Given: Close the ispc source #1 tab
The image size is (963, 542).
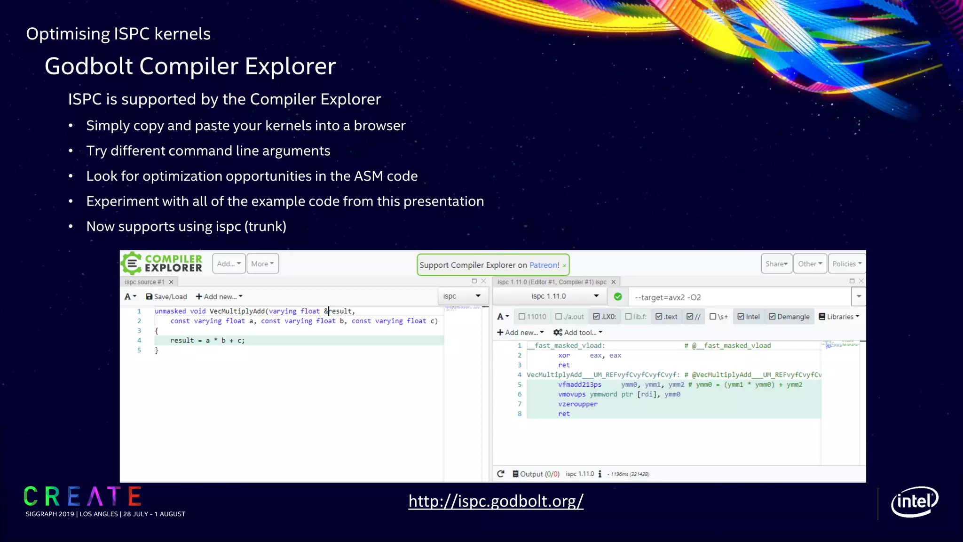Looking at the screenshot, I should (x=171, y=282).
